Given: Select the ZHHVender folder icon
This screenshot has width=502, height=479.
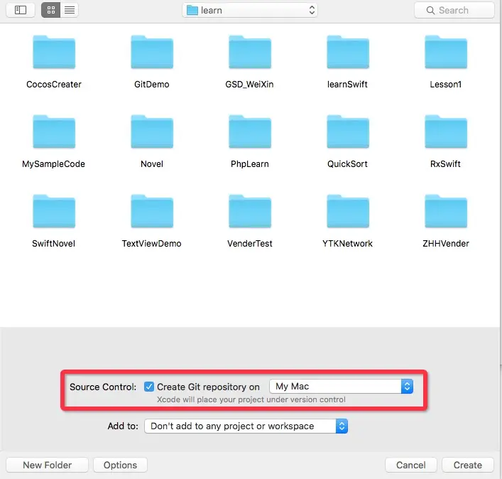Looking at the screenshot, I should click(446, 212).
